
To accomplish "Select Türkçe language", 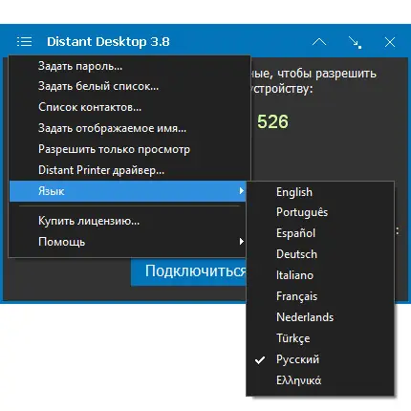I will 320,338.
